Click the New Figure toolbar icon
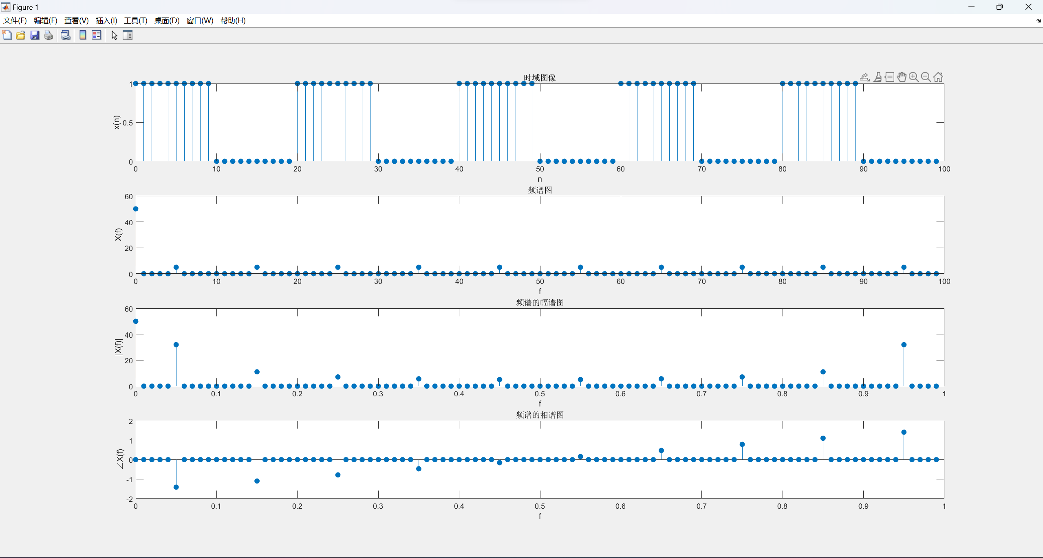Viewport: 1043px width, 558px height. pos(7,35)
